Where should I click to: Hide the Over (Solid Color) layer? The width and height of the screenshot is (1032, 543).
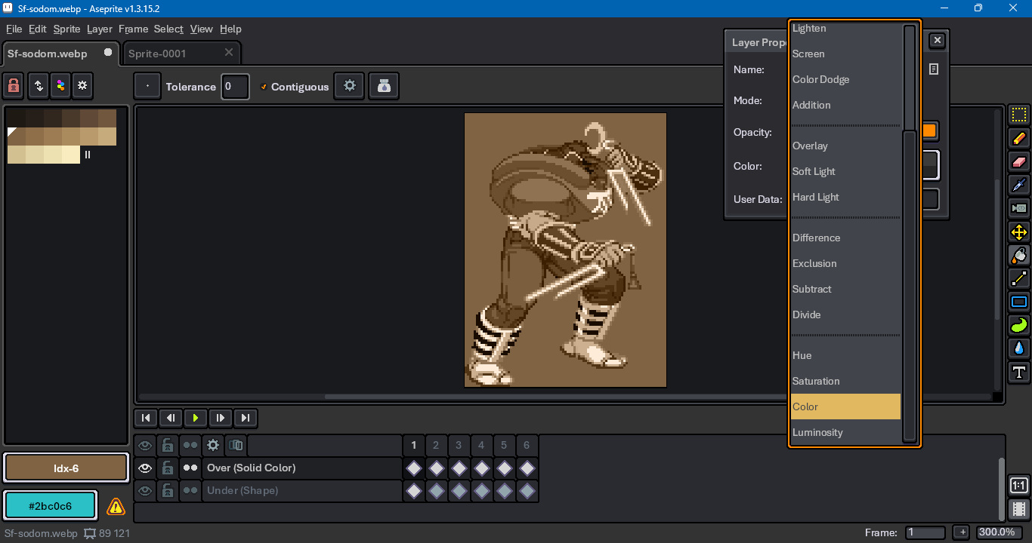145,468
